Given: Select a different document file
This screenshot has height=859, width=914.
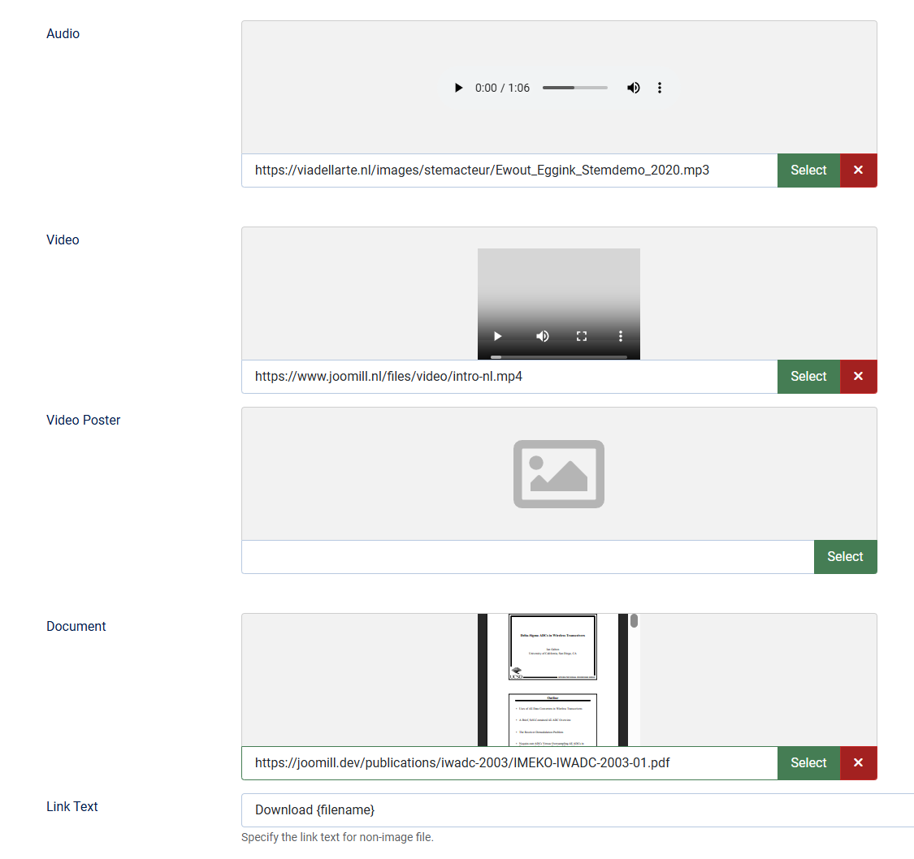Looking at the screenshot, I should point(808,762).
